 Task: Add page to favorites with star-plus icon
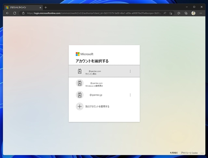coord(171,13)
